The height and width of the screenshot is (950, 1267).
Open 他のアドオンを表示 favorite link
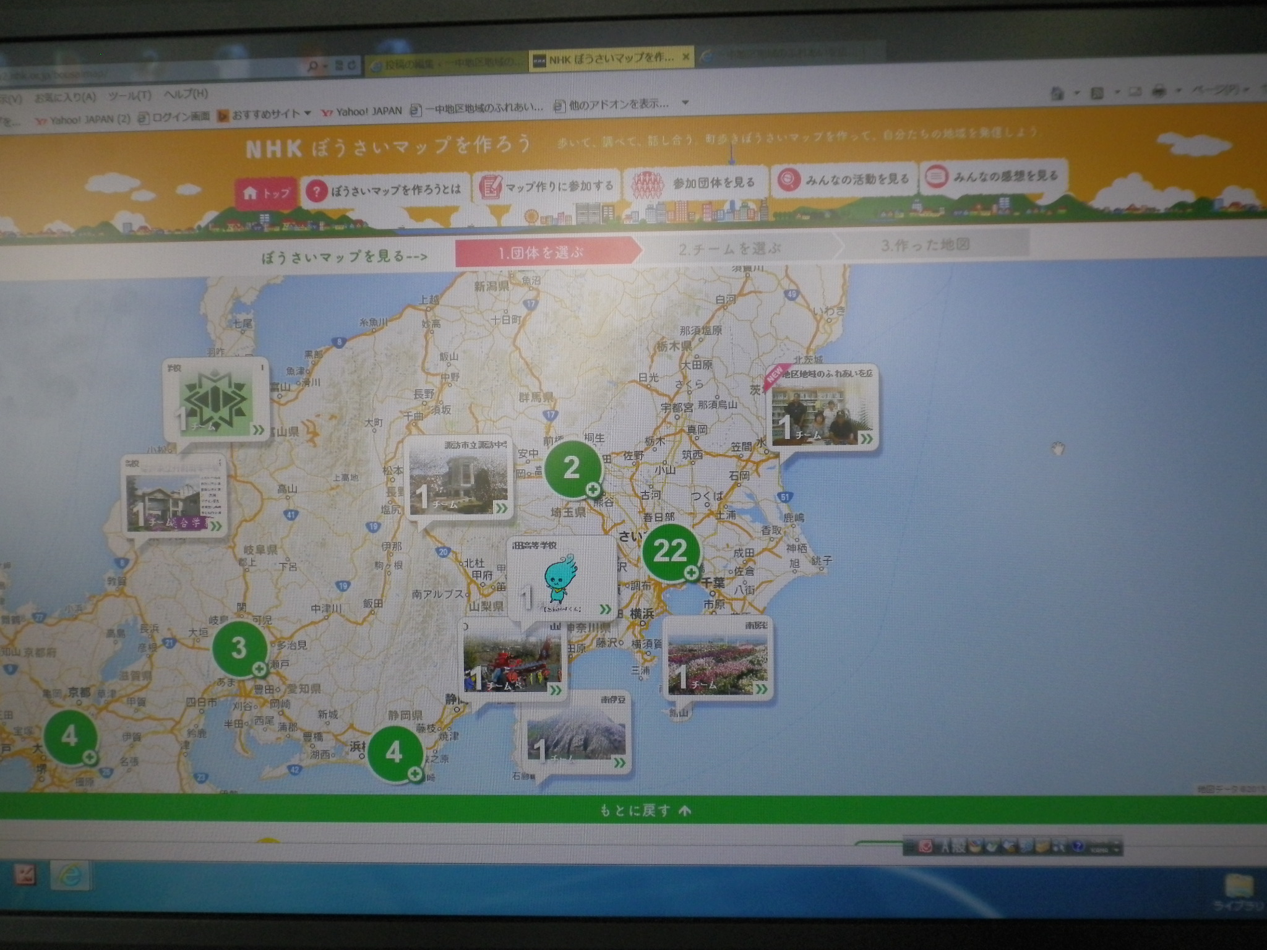[611, 105]
